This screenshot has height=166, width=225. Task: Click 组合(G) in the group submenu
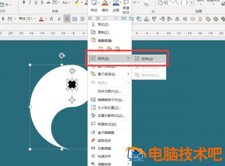[149, 59]
